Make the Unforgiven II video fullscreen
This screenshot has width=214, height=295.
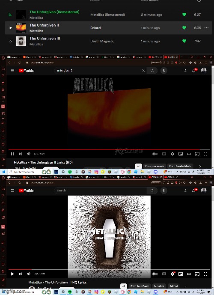205,154
